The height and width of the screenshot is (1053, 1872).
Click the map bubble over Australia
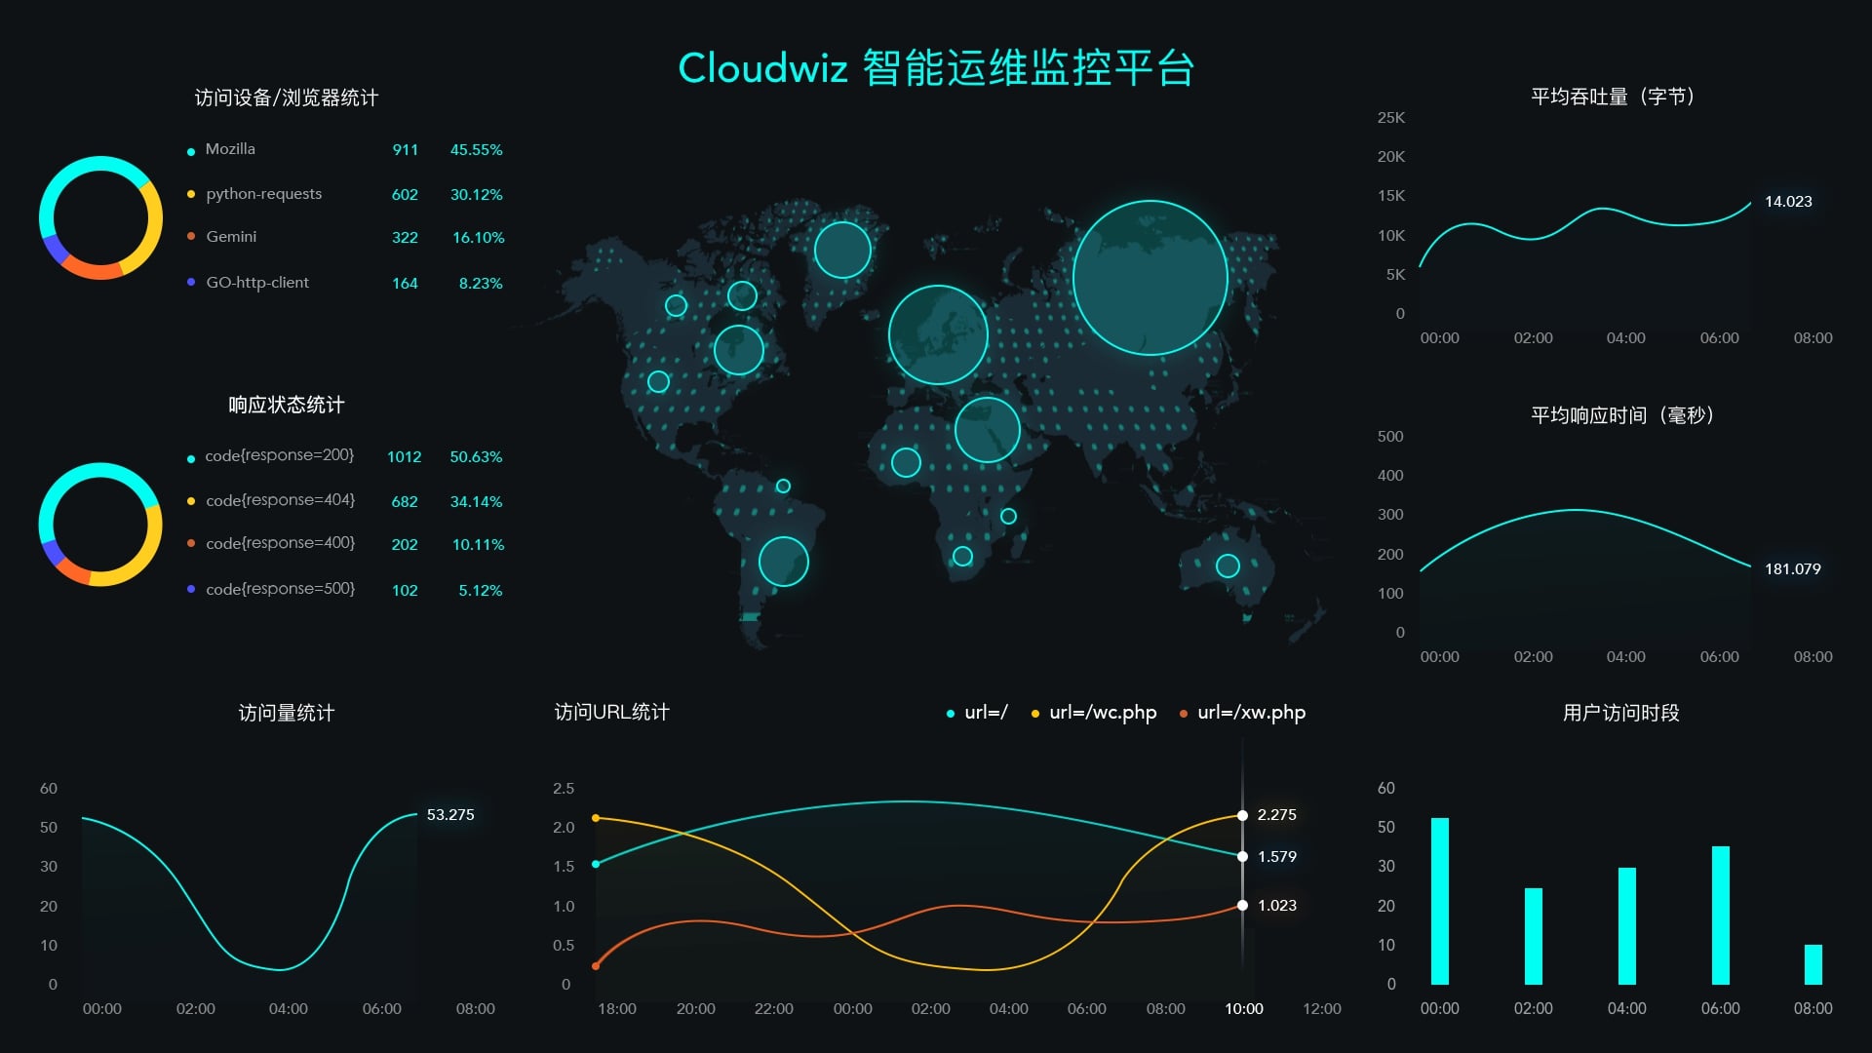pos(1228,565)
